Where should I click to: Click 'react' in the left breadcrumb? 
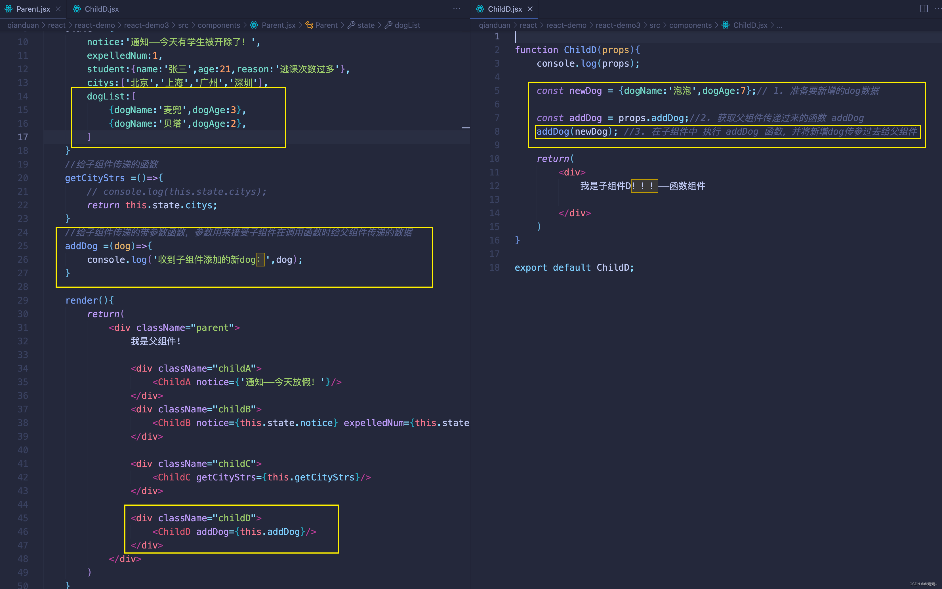coord(56,25)
